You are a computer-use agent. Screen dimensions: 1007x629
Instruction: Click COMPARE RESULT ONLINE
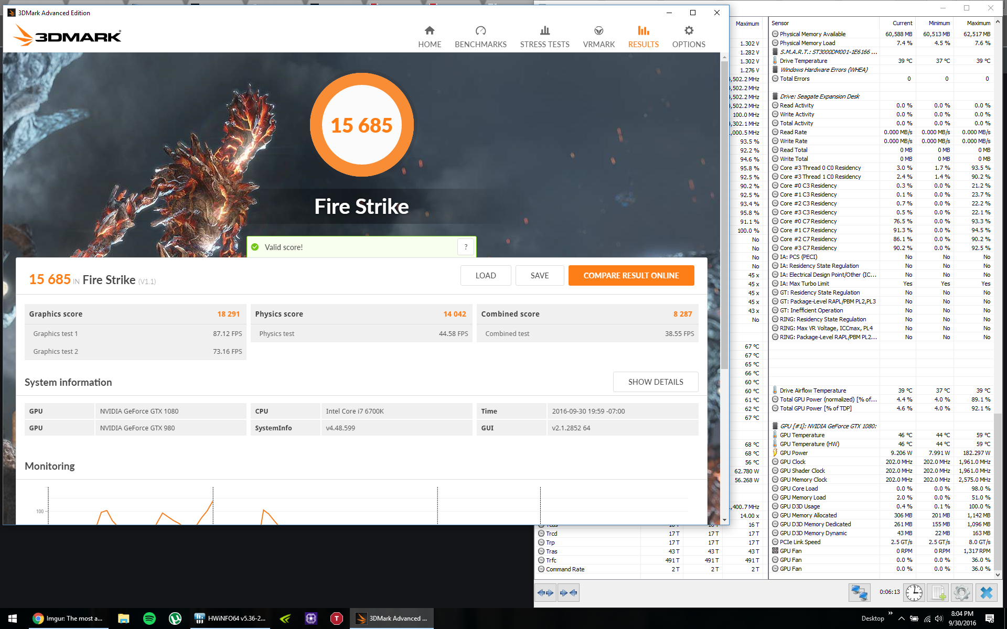(x=631, y=275)
